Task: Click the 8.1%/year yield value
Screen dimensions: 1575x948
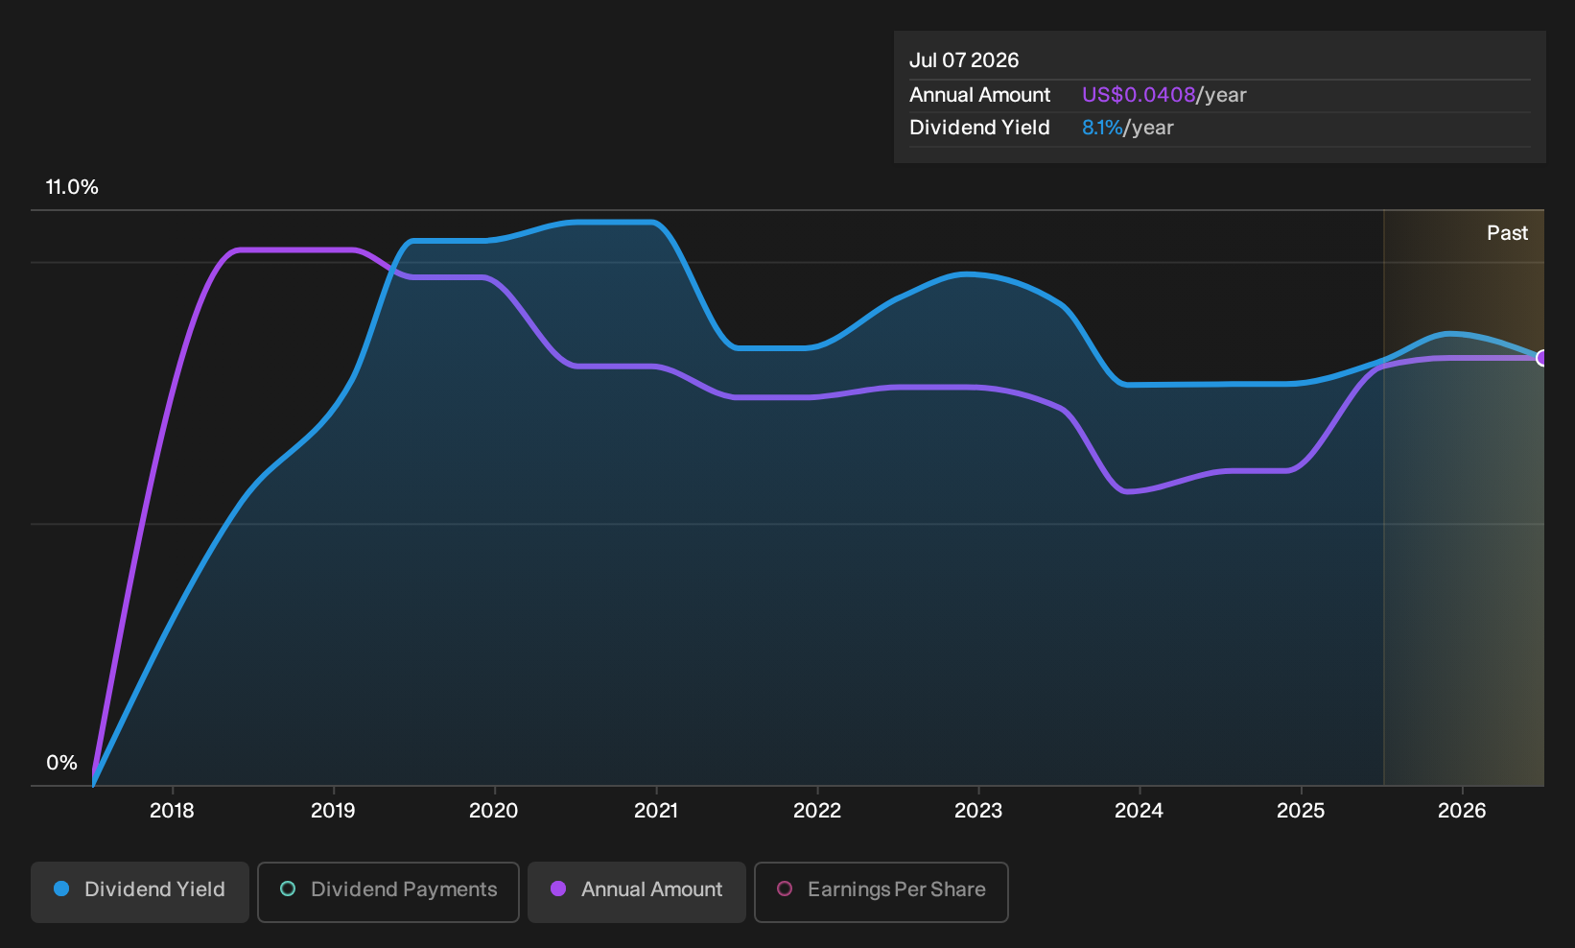Action: point(1128,128)
